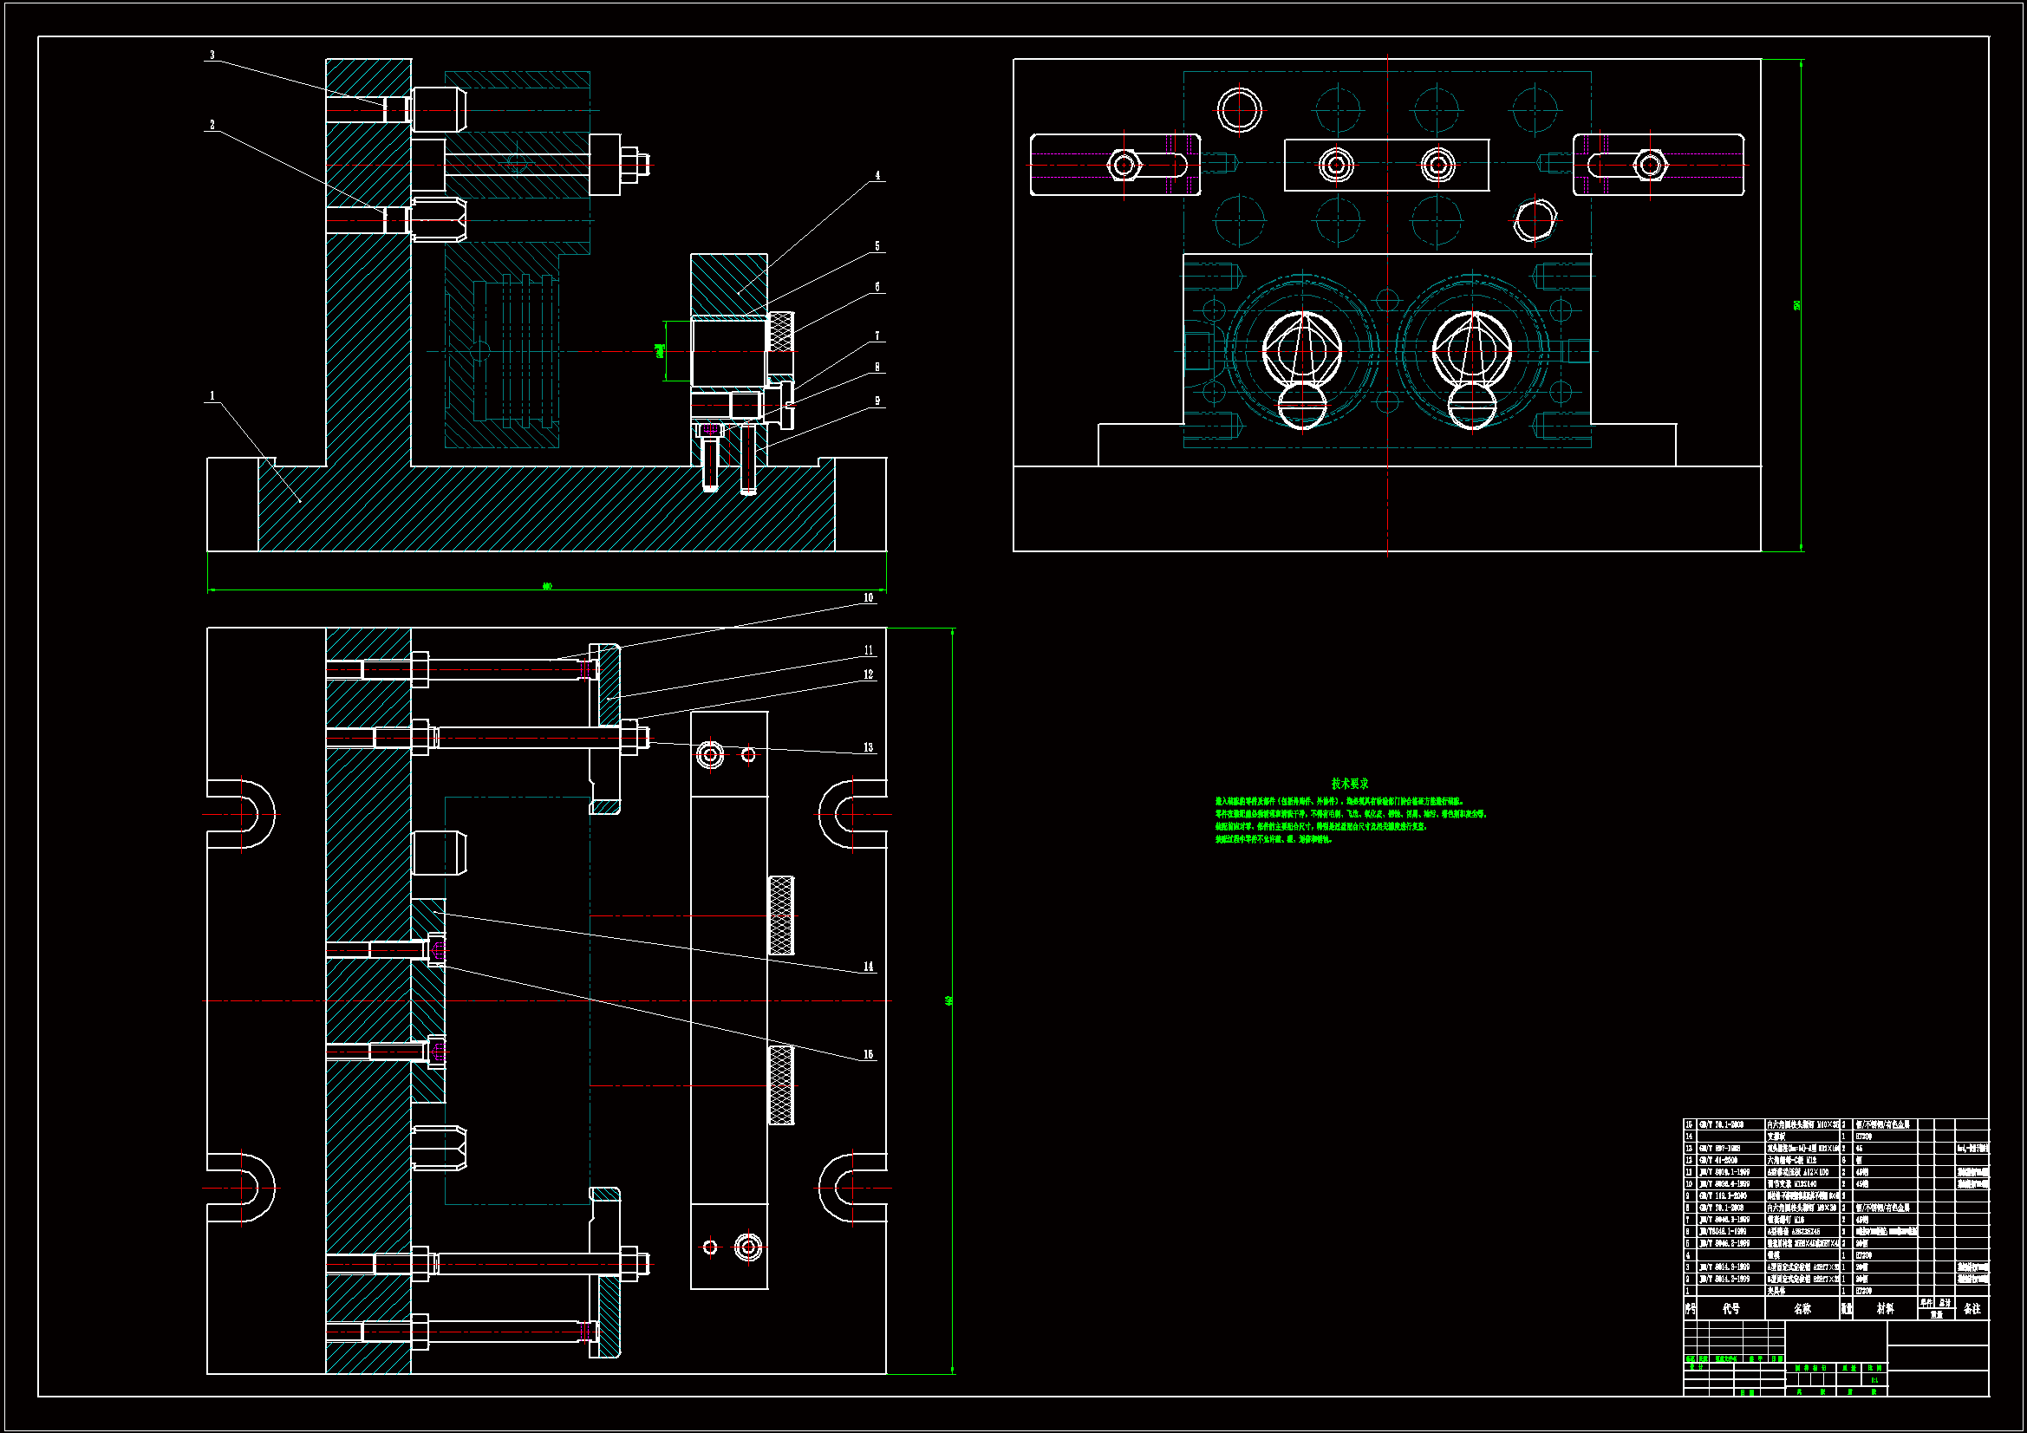Click part callout number 2 label

212,125
